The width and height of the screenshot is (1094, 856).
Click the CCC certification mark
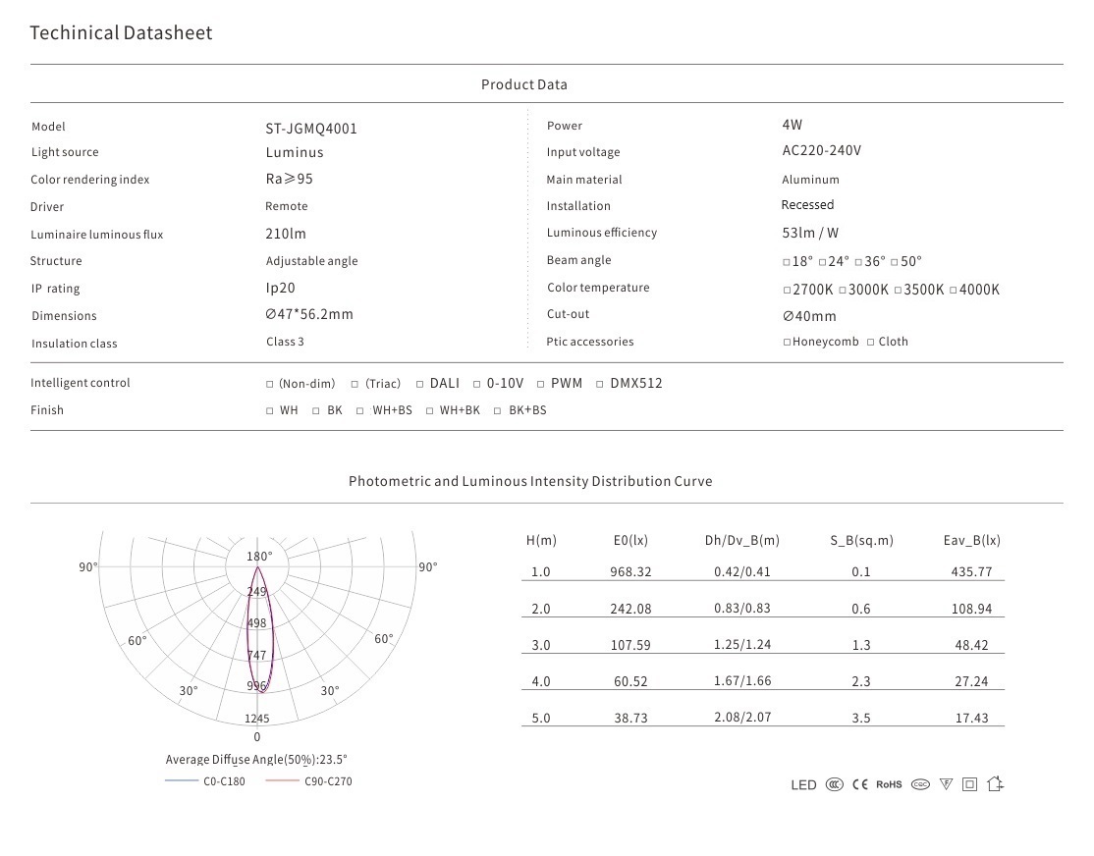[834, 784]
